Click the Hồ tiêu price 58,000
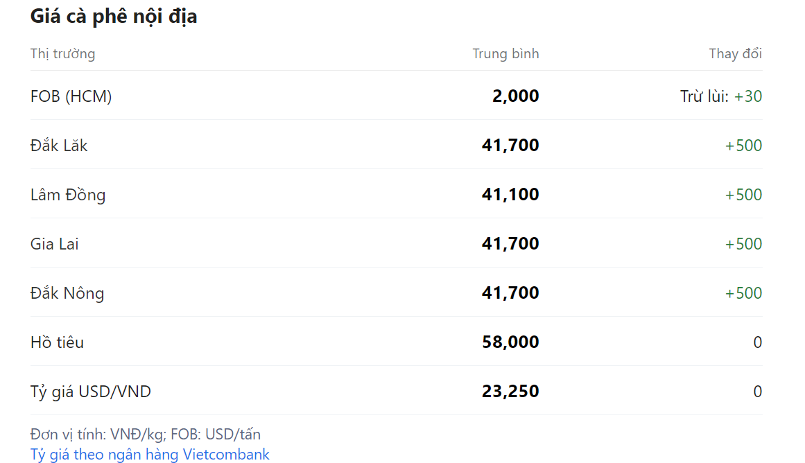This screenshot has width=805, height=463. point(510,342)
